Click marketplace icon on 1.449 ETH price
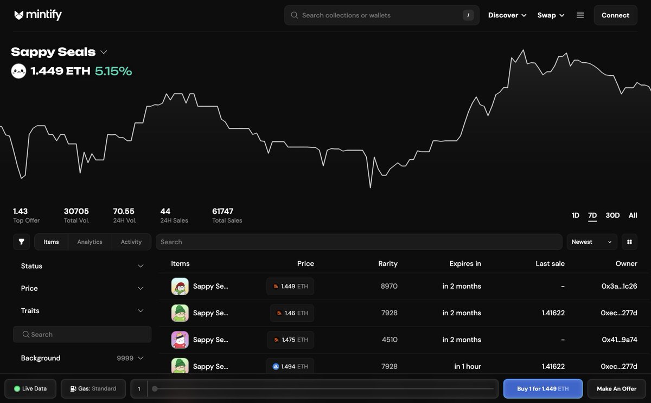651x403 pixels. [276, 286]
